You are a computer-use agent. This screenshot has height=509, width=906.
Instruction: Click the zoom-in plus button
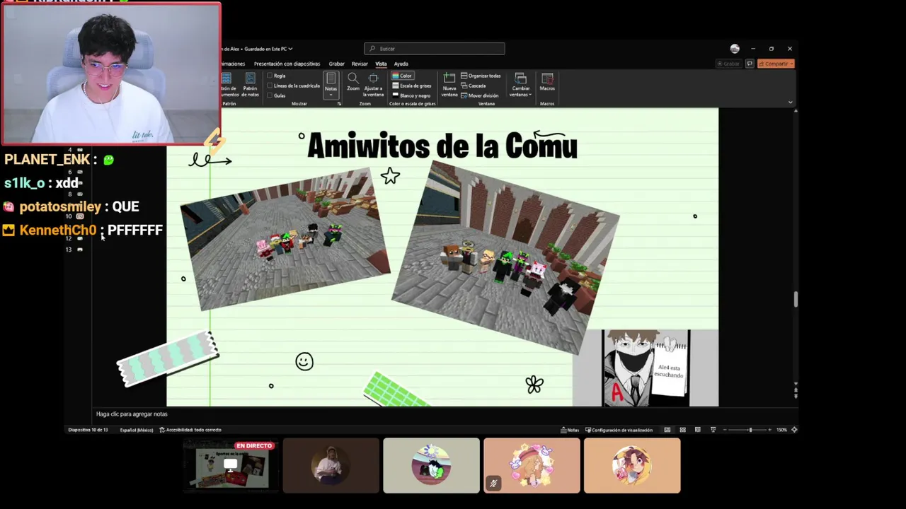pos(771,430)
